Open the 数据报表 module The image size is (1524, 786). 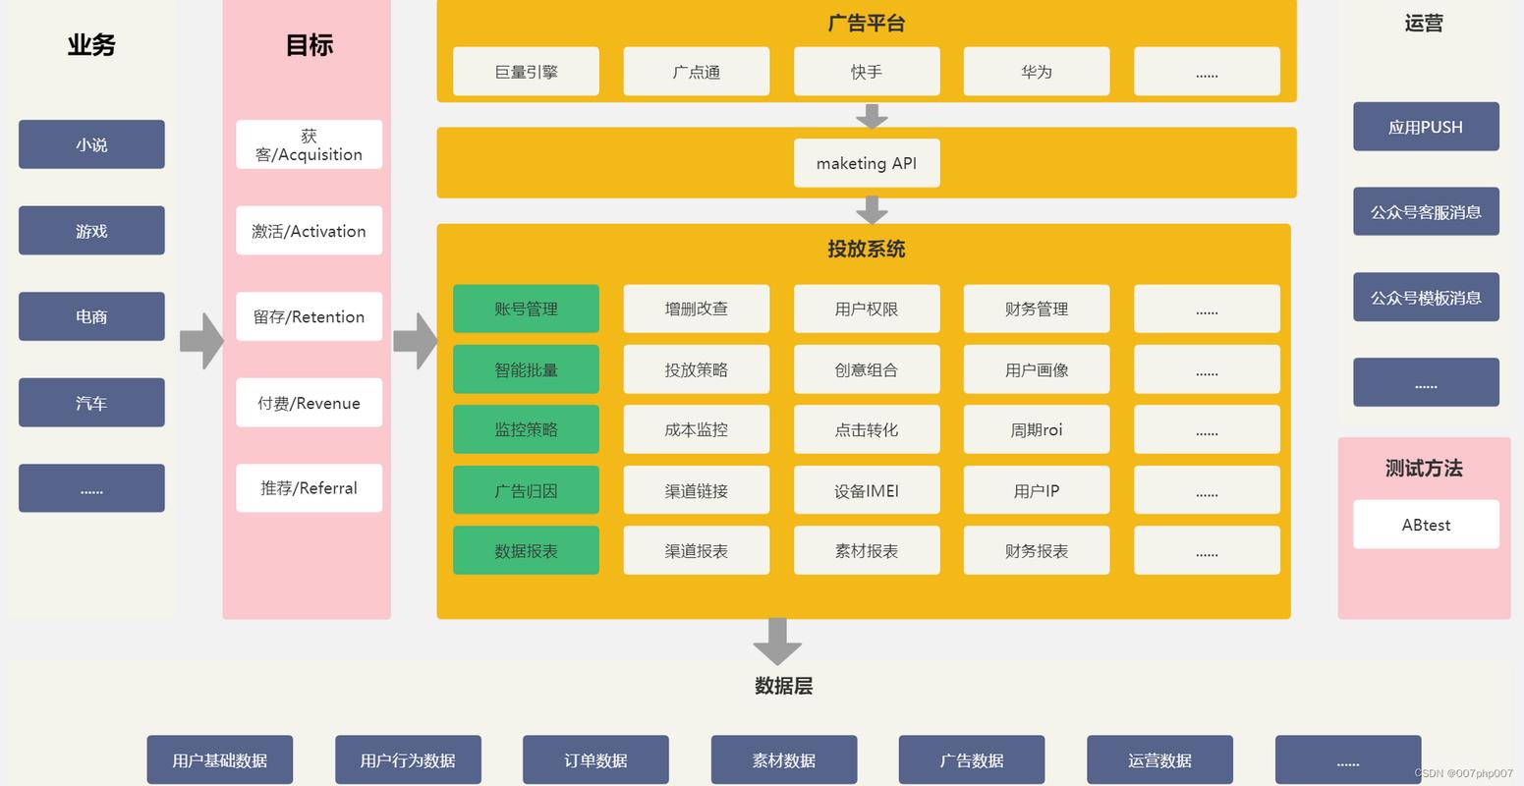526,550
